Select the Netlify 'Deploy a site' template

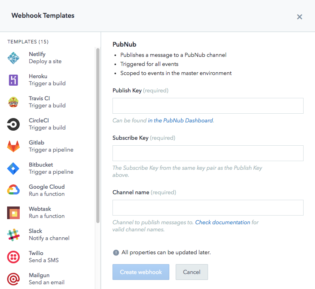pyautogui.click(x=45, y=58)
